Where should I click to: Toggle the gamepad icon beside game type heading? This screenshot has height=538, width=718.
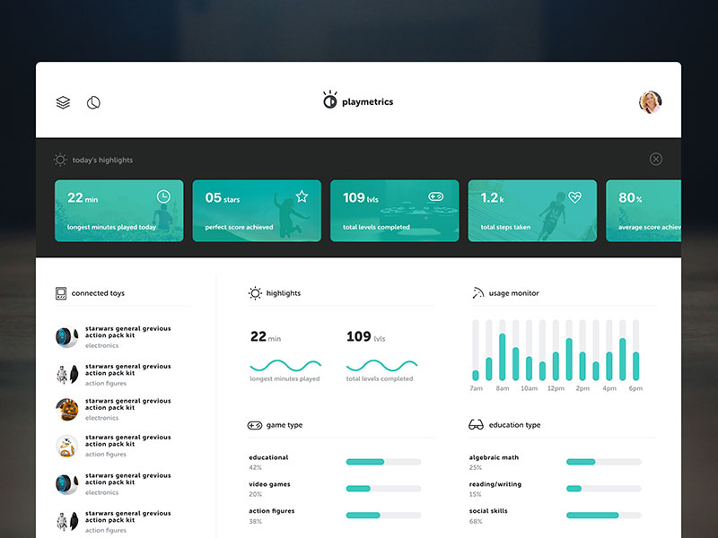tap(253, 424)
